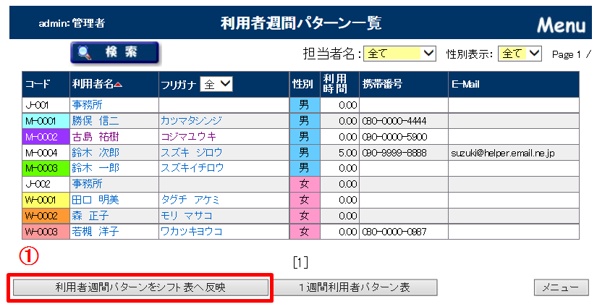
Task: Open the 担当者名 dropdown
Action: [399, 54]
